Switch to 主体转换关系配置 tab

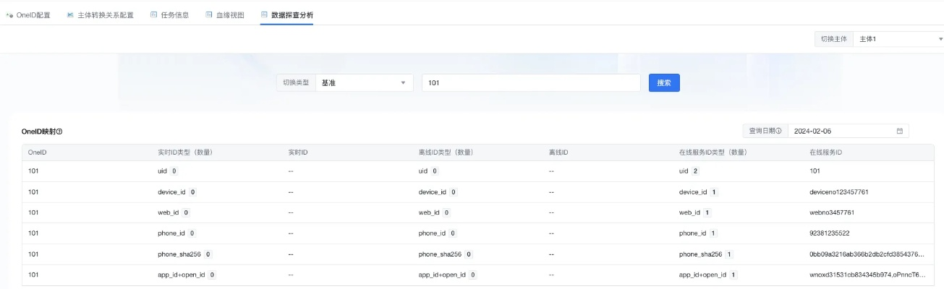click(x=100, y=14)
